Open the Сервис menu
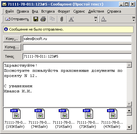The width and height of the screenshot is (137, 134). tap(79, 11)
